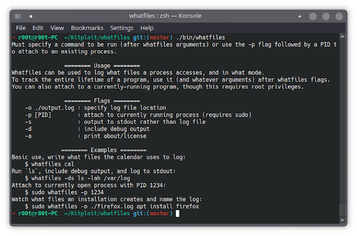Screen dimensions: 357x236
Task: Click 'Watch what files an installation creates' line
Action: pos(107,200)
